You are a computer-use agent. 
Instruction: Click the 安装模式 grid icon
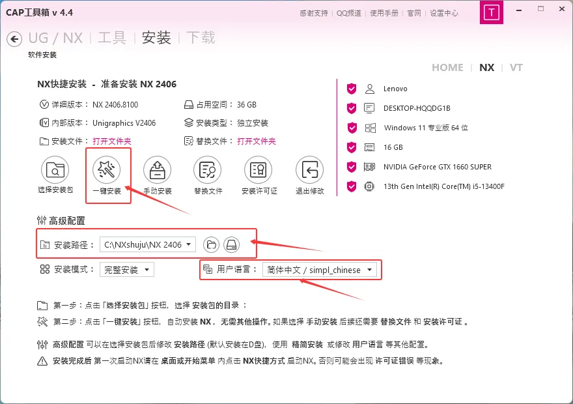(x=44, y=270)
